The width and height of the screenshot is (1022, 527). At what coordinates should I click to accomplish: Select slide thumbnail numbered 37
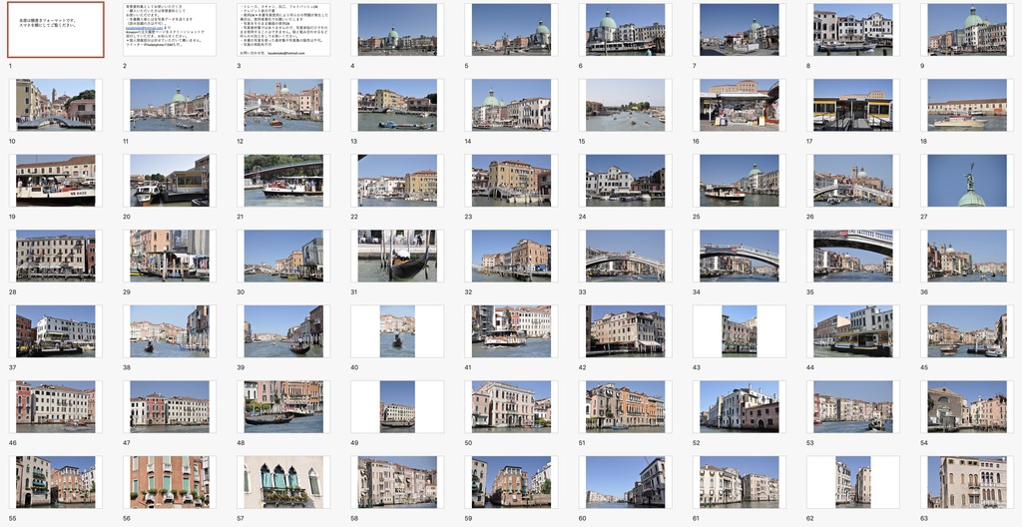click(56, 331)
